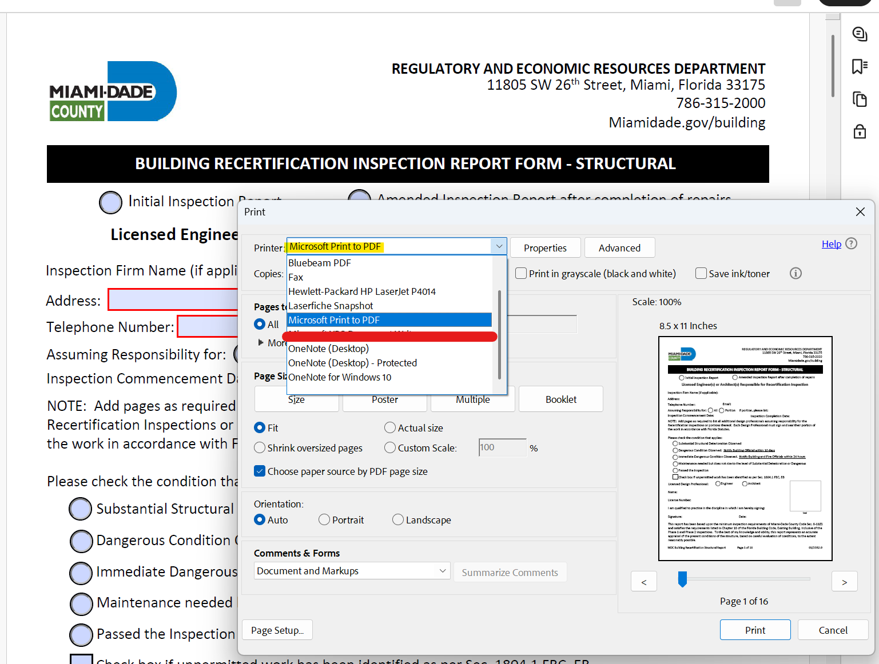Screen dimensions: 879x664
Task: Select the Fit sizing option
Action: coord(260,427)
